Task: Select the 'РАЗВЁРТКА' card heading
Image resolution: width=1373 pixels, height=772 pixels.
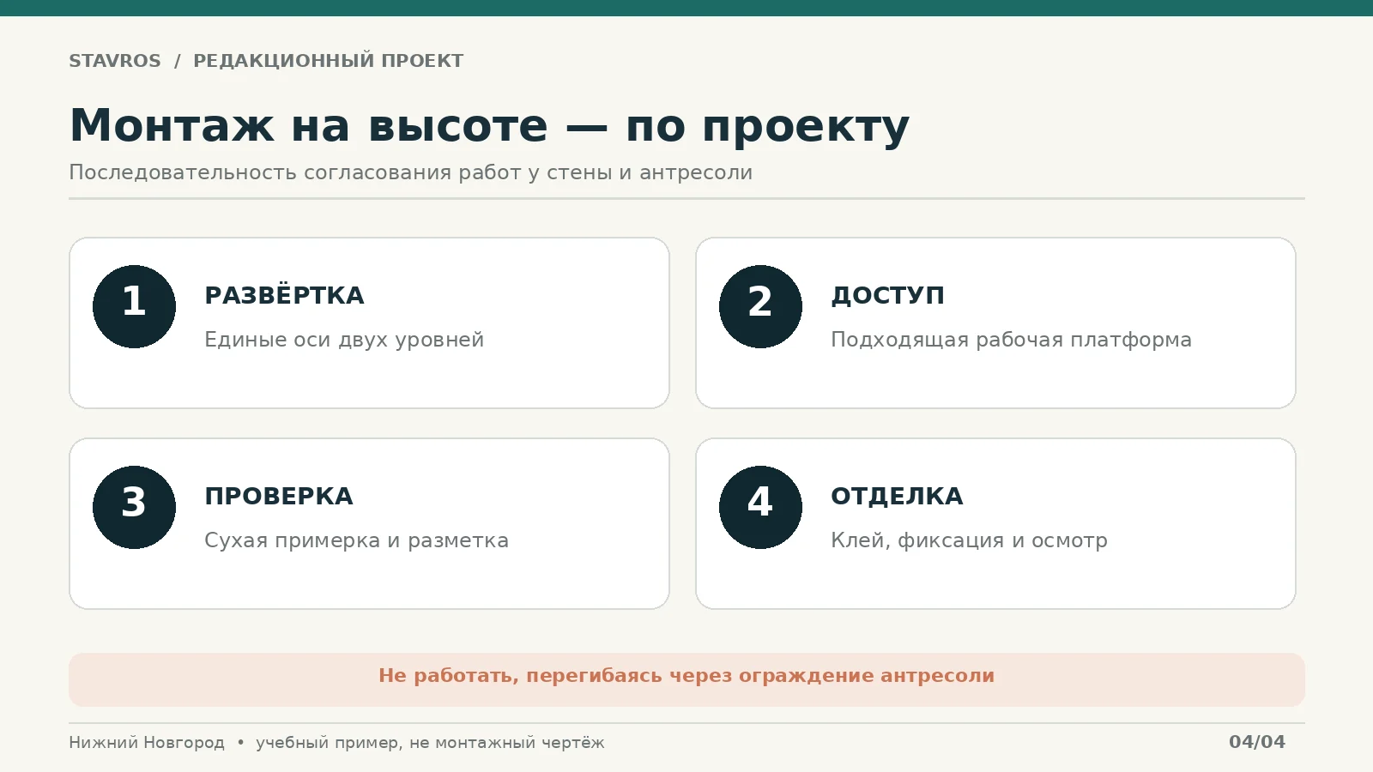Action: pos(284,295)
